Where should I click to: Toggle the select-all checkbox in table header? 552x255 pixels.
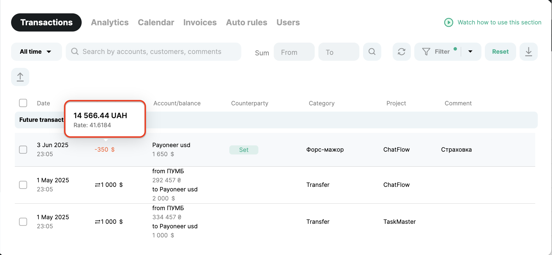click(x=23, y=103)
